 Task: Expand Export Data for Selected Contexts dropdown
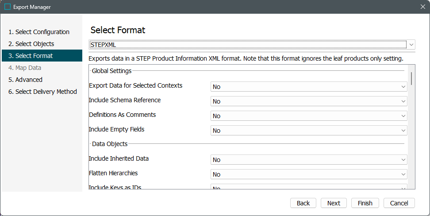(x=309, y=87)
